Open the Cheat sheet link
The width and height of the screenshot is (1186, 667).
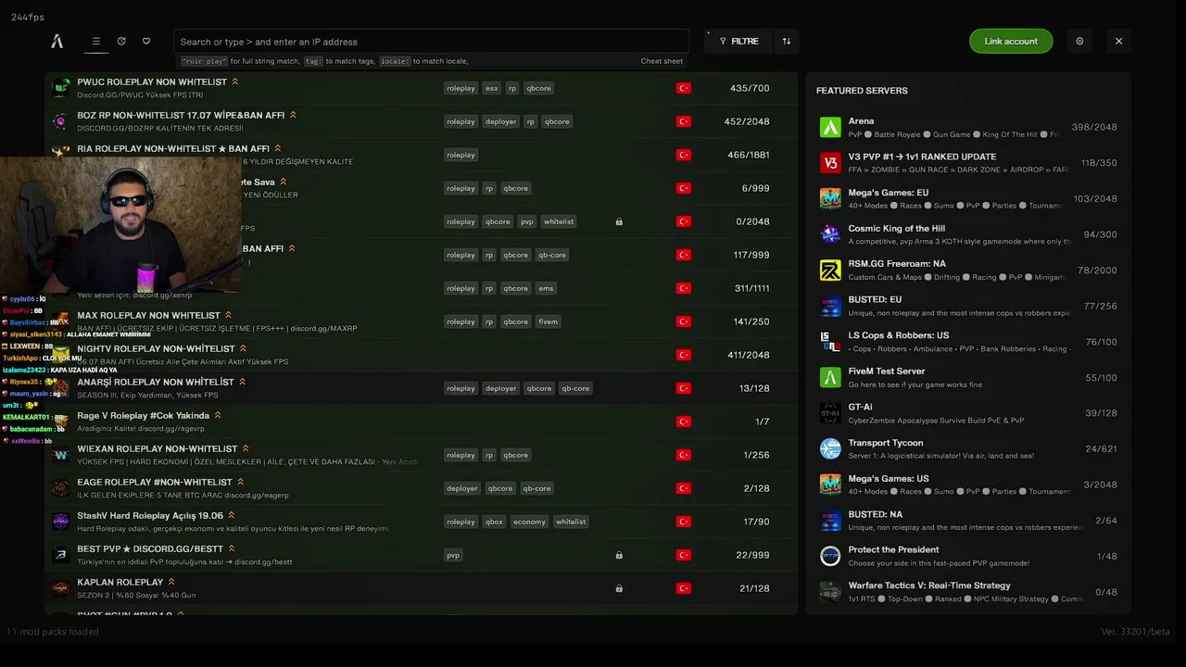point(662,61)
